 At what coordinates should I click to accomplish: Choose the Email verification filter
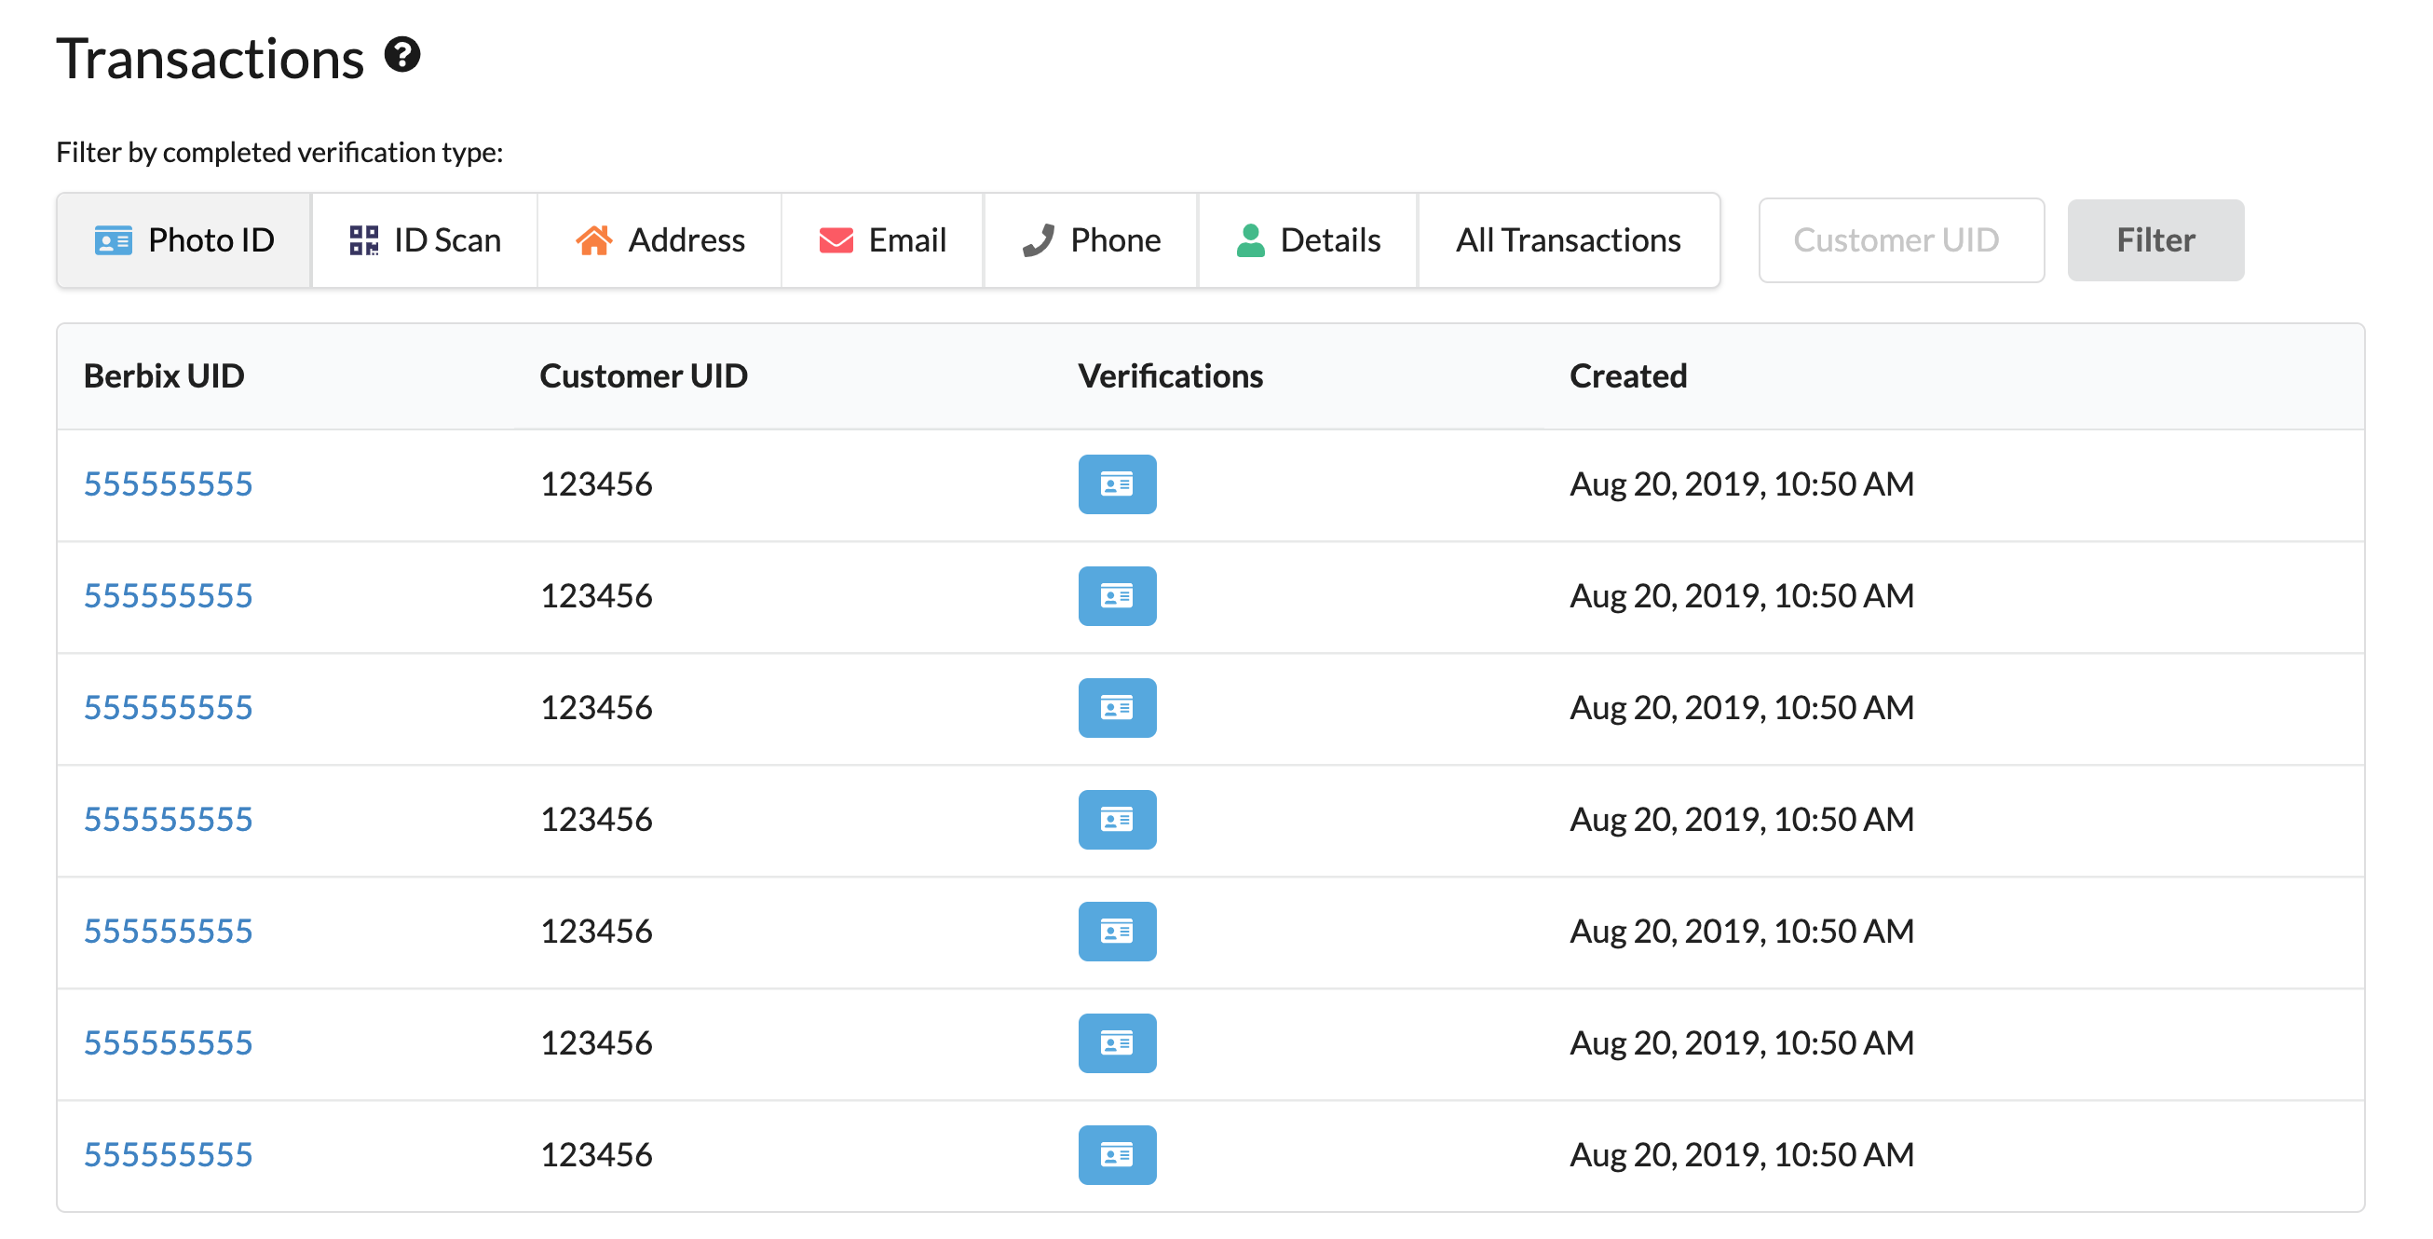(x=882, y=239)
